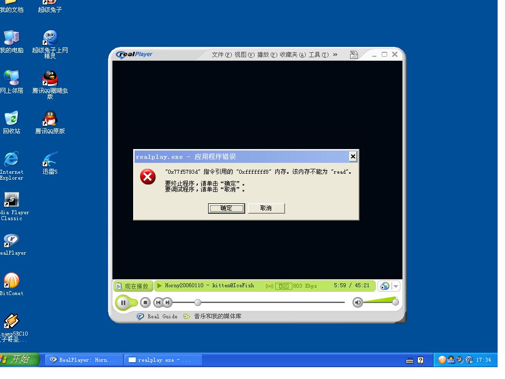Stop playback with the stop button
The width and height of the screenshot is (505, 379).
pos(145,303)
